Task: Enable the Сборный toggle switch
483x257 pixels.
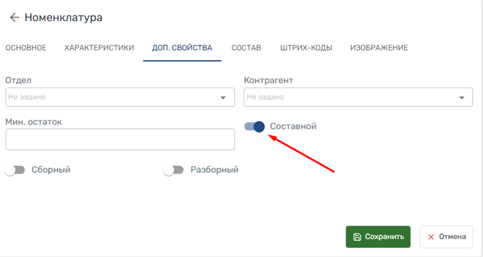Action: click(x=15, y=170)
